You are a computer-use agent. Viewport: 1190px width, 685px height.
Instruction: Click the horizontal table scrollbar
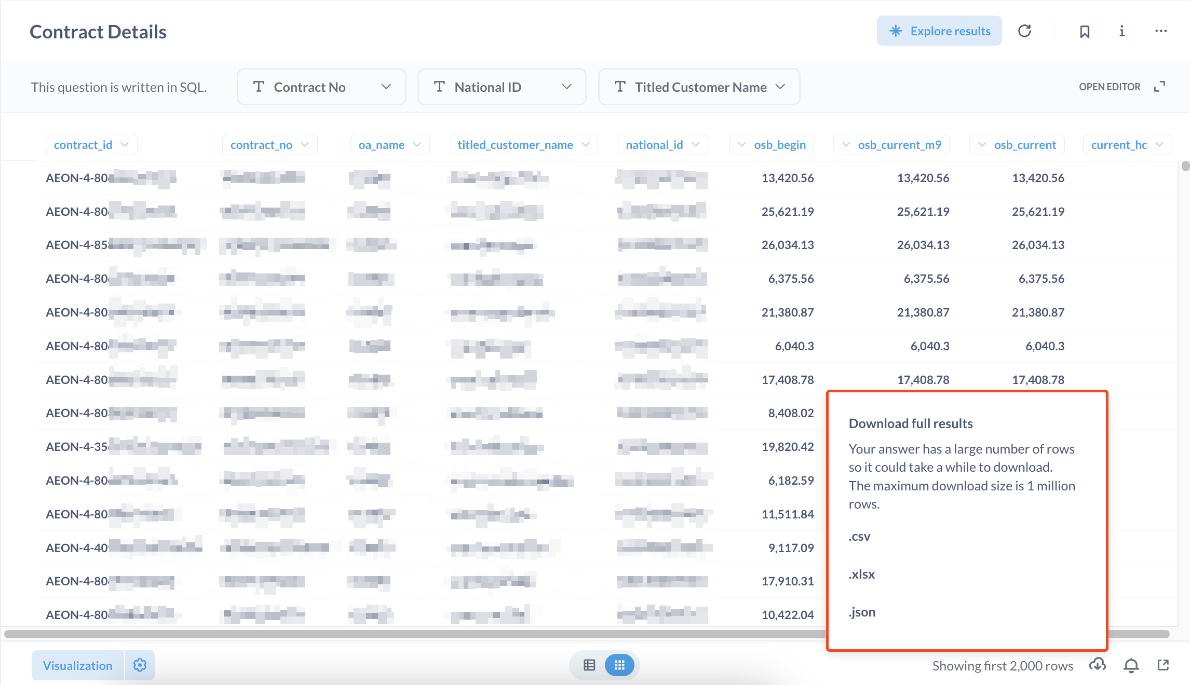(x=415, y=634)
